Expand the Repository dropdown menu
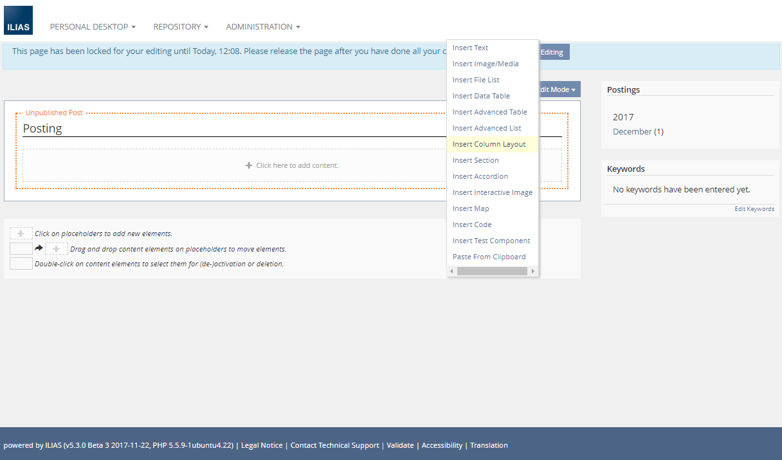Viewport: 782px width, 460px height. pos(181,27)
